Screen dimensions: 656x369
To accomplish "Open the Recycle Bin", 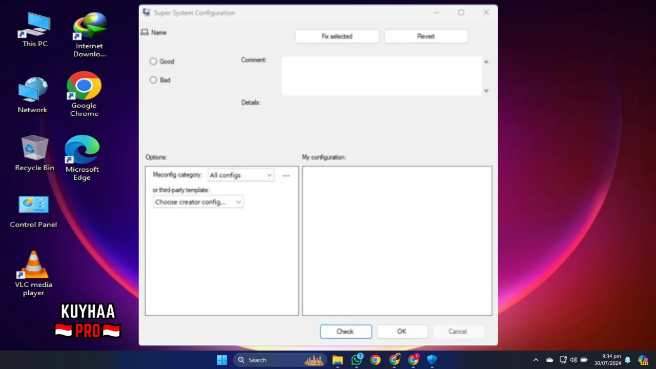I will [34, 153].
